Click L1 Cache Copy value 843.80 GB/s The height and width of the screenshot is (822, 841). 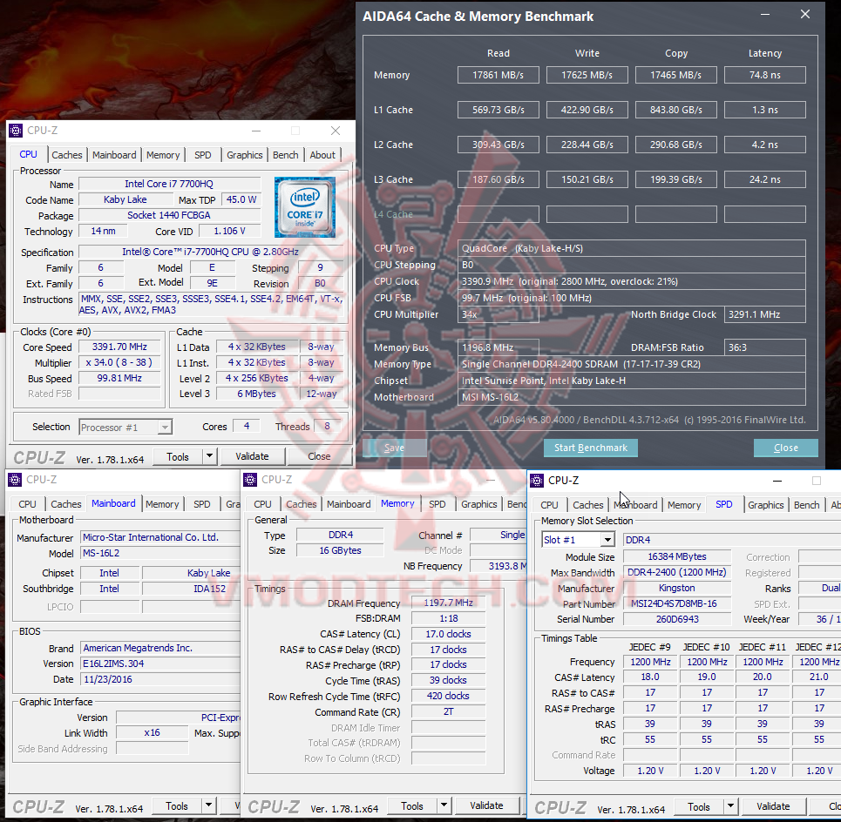pos(675,110)
